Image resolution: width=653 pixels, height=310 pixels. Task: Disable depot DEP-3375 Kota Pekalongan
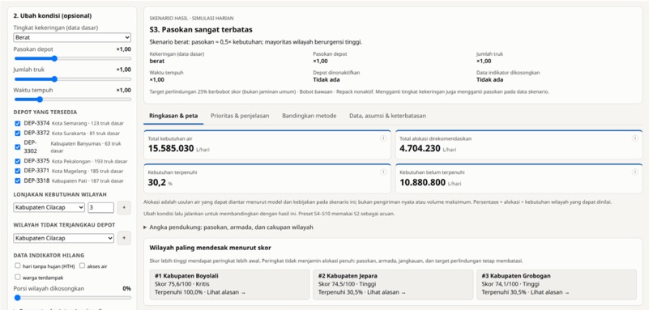[18, 161]
